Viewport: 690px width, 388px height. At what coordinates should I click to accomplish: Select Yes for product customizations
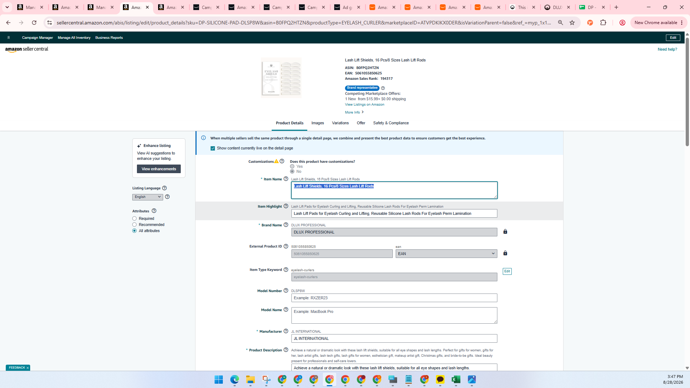coord(292,166)
